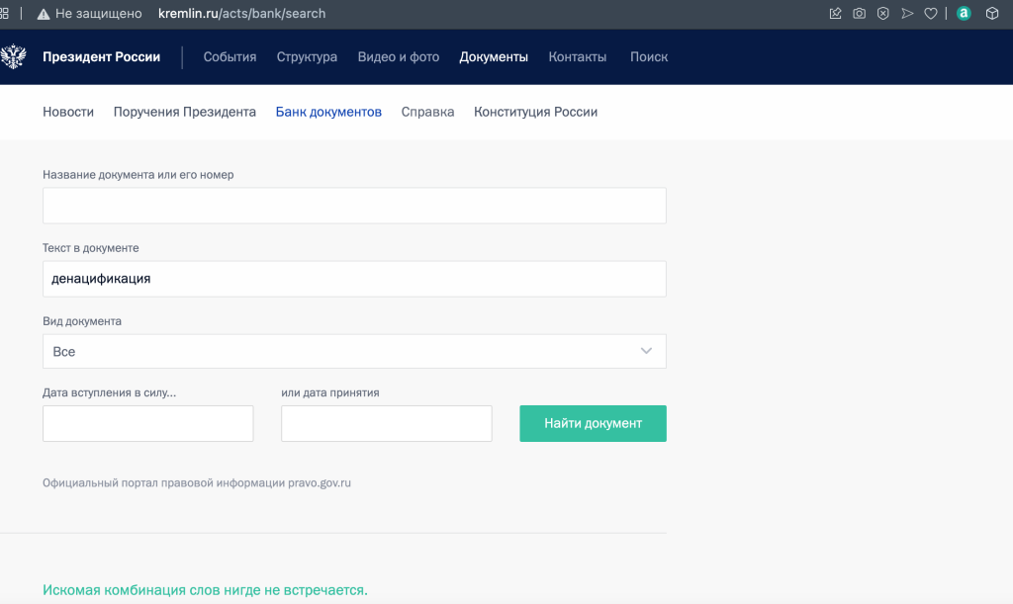Click the 'Дата вступления в силу' date field

tap(147, 423)
